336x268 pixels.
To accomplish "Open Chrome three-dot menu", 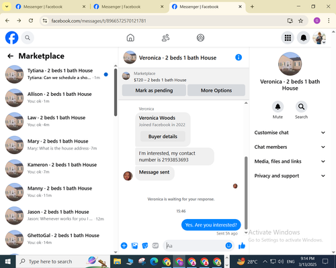I will pos(329,21).
